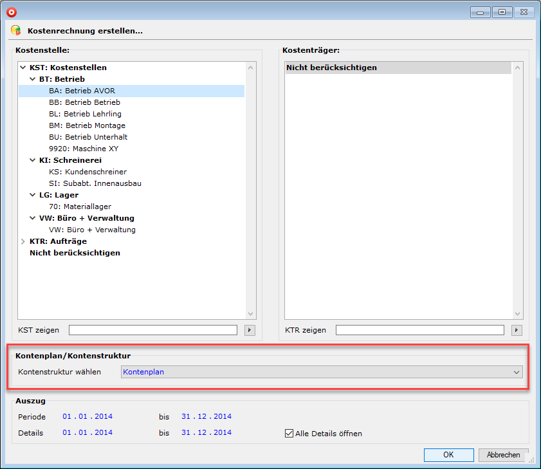Click the Kostenrechnung erstellen header icon

16,30
